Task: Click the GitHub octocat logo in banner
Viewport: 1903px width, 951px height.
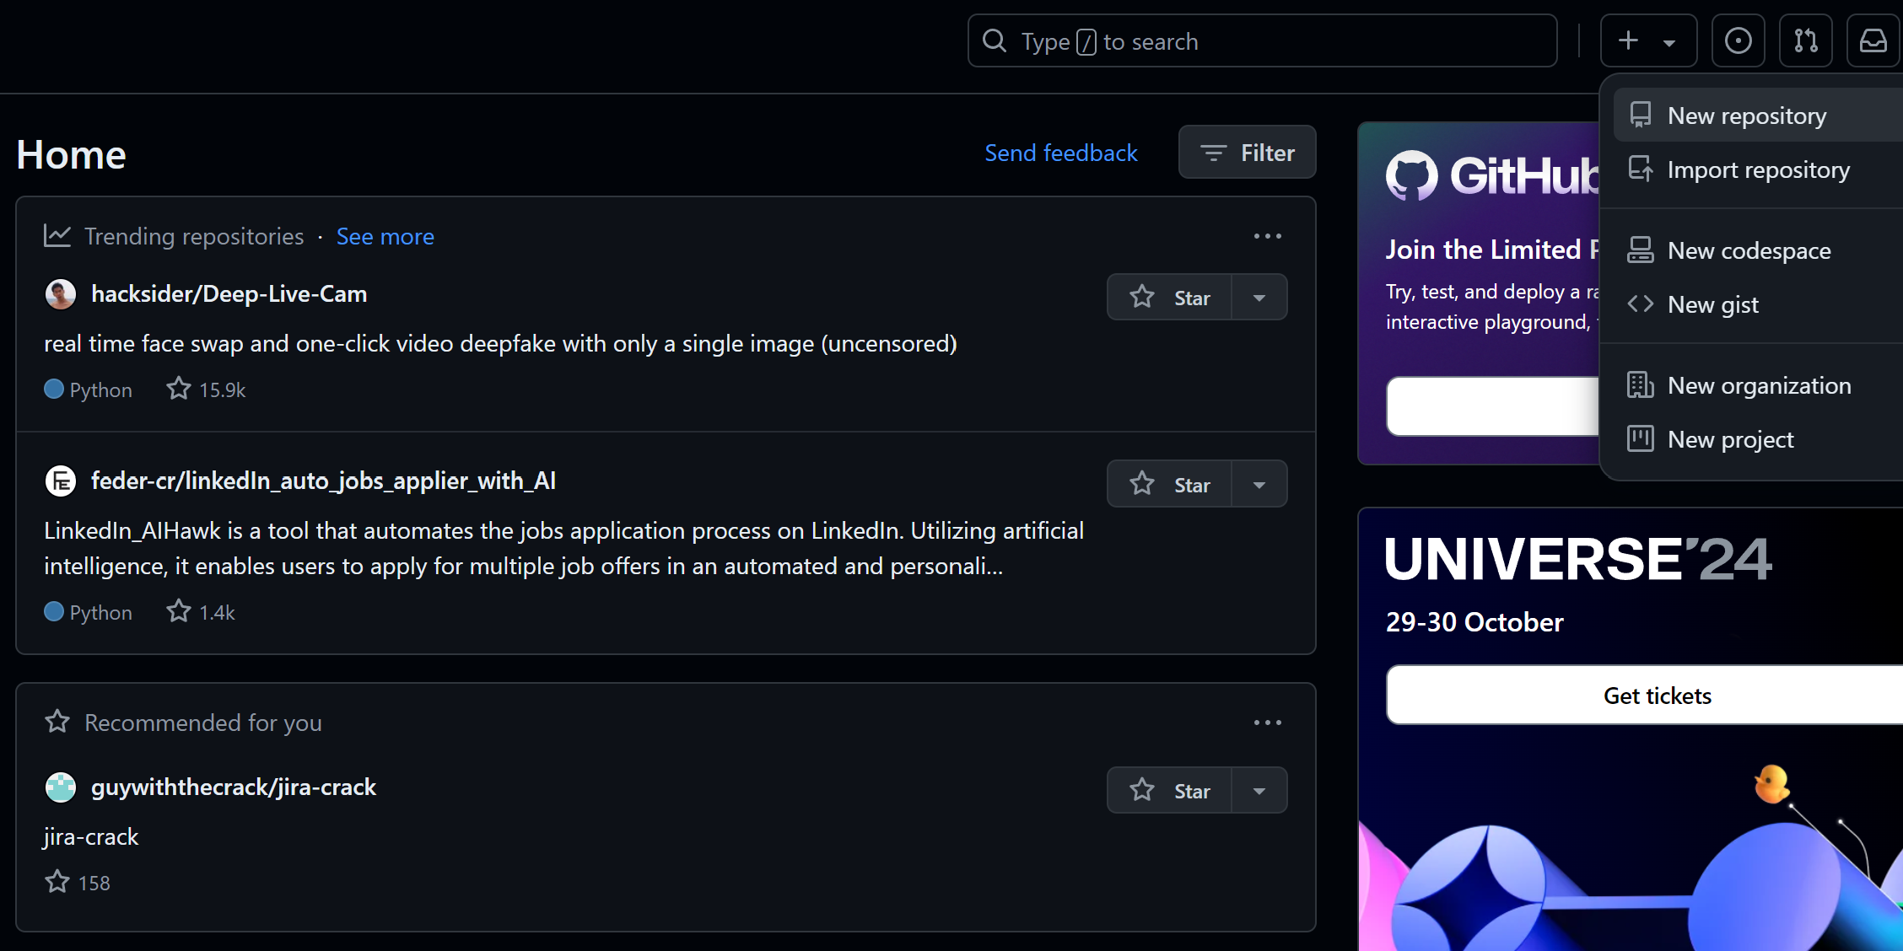Action: point(1411,175)
